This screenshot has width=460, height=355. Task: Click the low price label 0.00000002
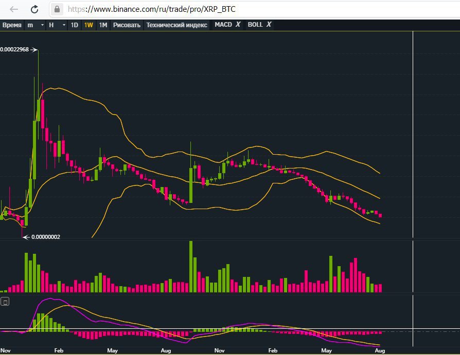click(46, 237)
